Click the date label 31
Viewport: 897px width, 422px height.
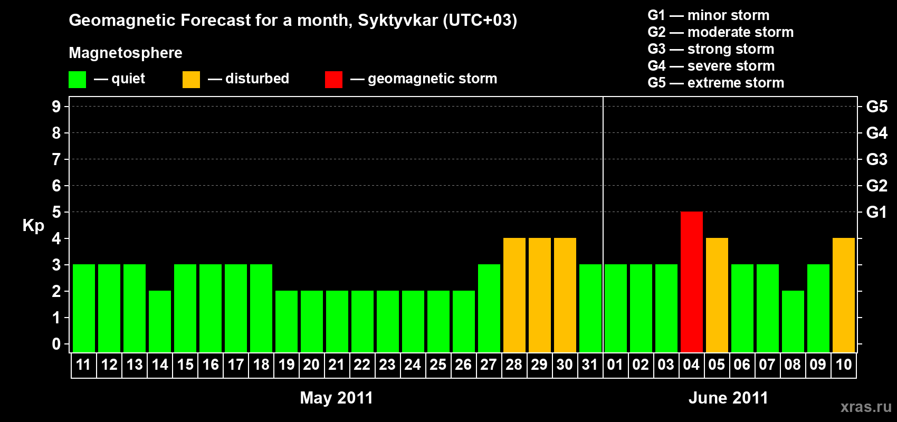pos(590,365)
